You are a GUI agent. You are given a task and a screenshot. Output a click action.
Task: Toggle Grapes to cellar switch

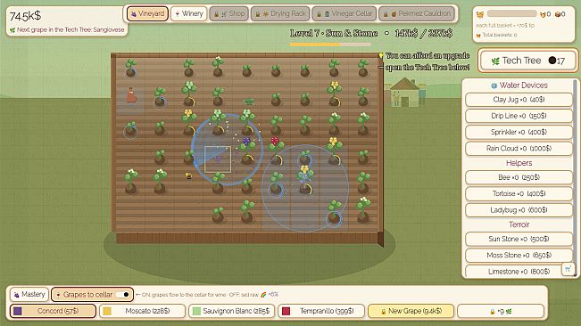coord(122,295)
